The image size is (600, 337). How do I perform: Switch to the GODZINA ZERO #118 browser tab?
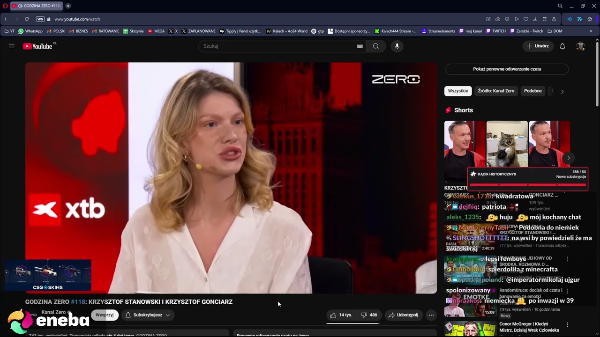(37, 6)
